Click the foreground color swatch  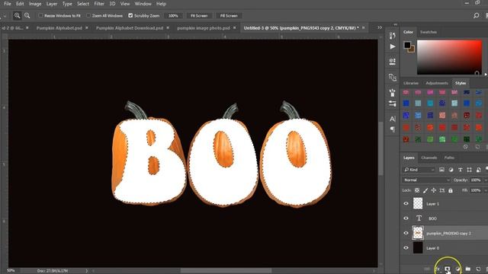click(x=407, y=45)
